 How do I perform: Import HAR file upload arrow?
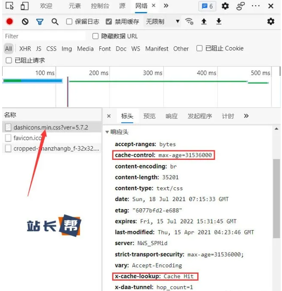click(x=204, y=21)
